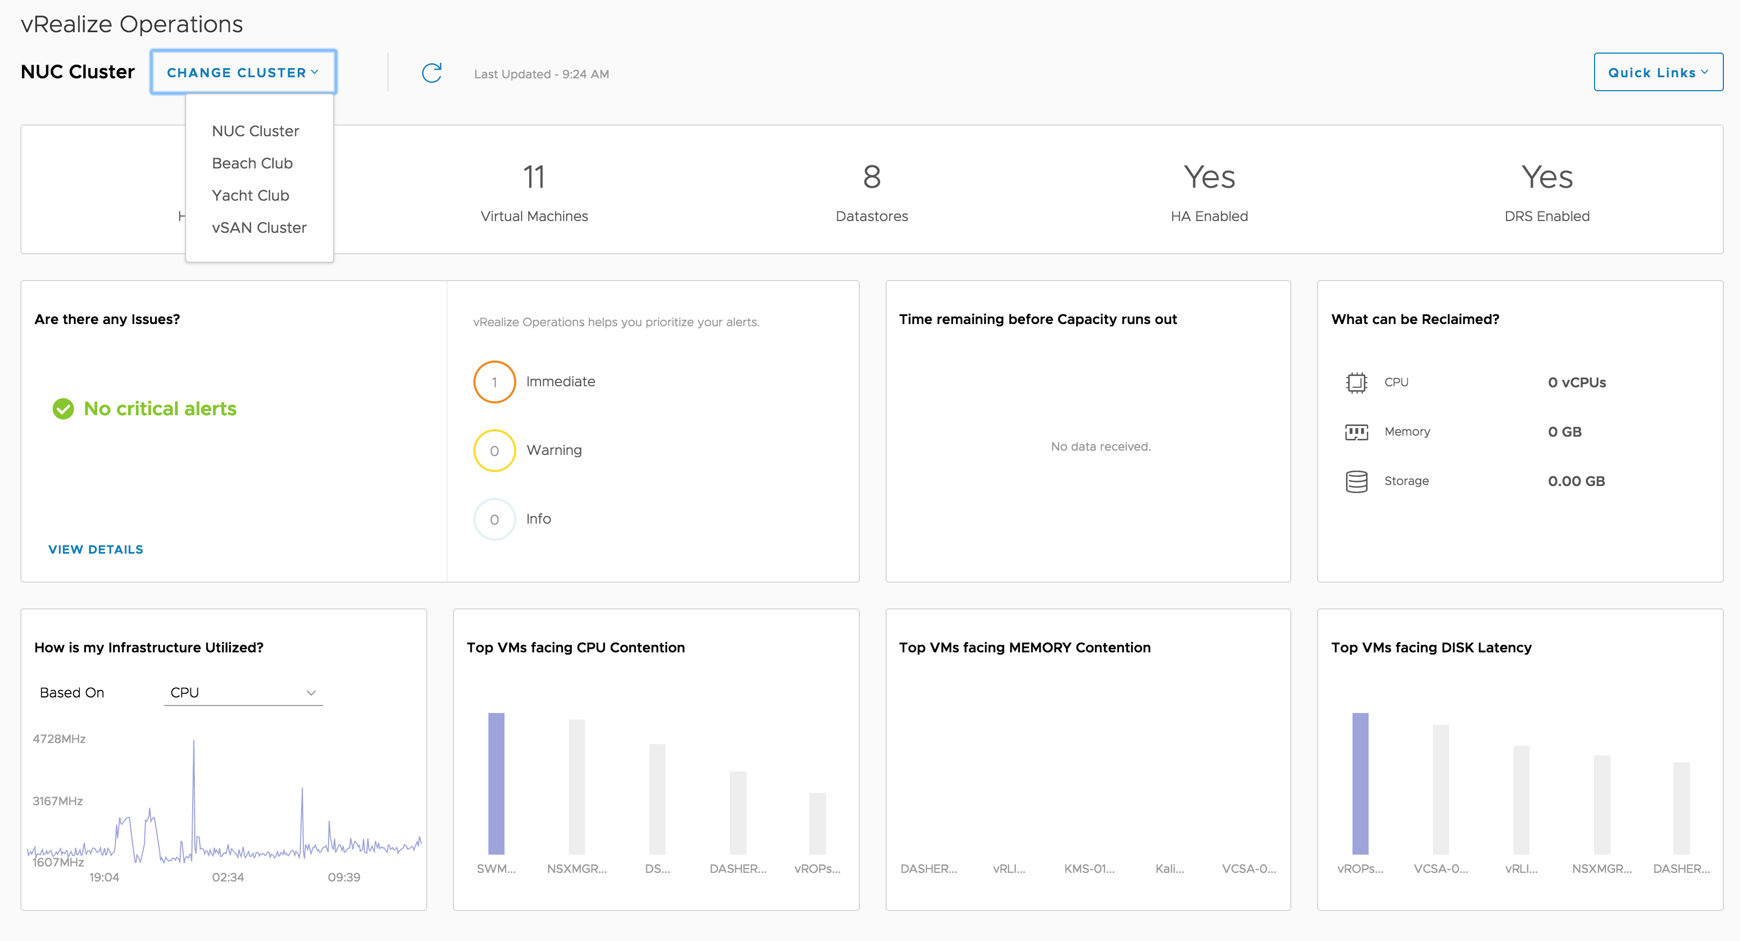Click Time remaining before Capacity runs out heading
1740x941 pixels.
pos(1038,319)
